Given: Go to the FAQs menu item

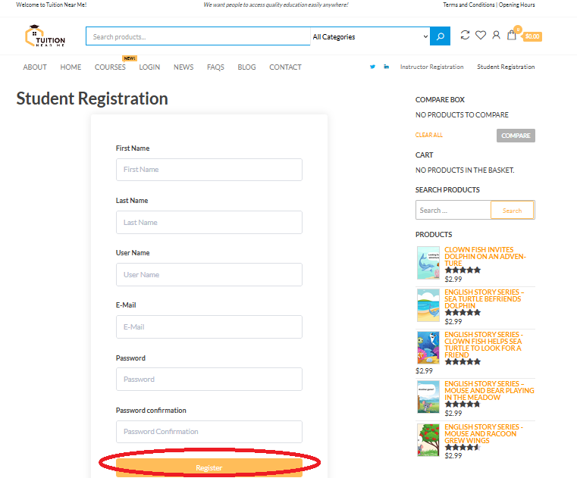Looking at the screenshot, I should [215, 67].
